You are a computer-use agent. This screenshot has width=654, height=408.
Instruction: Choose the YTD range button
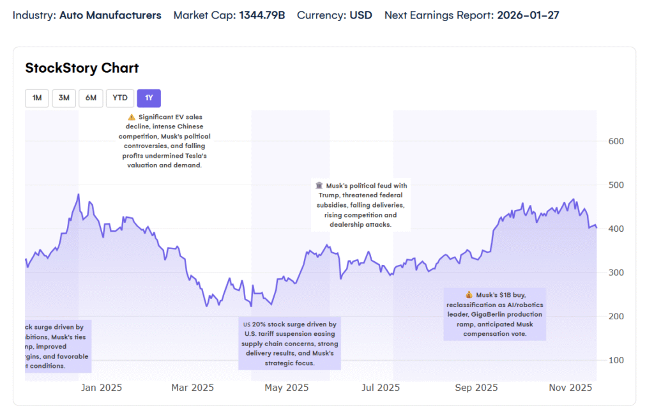coord(119,98)
